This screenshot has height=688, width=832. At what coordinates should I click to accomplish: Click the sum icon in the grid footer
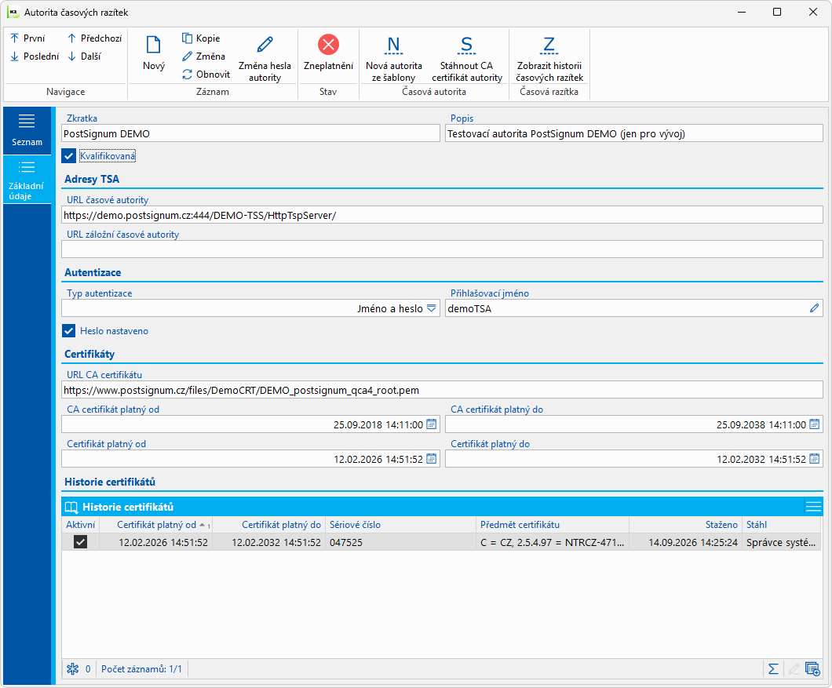[x=774, y=669]
